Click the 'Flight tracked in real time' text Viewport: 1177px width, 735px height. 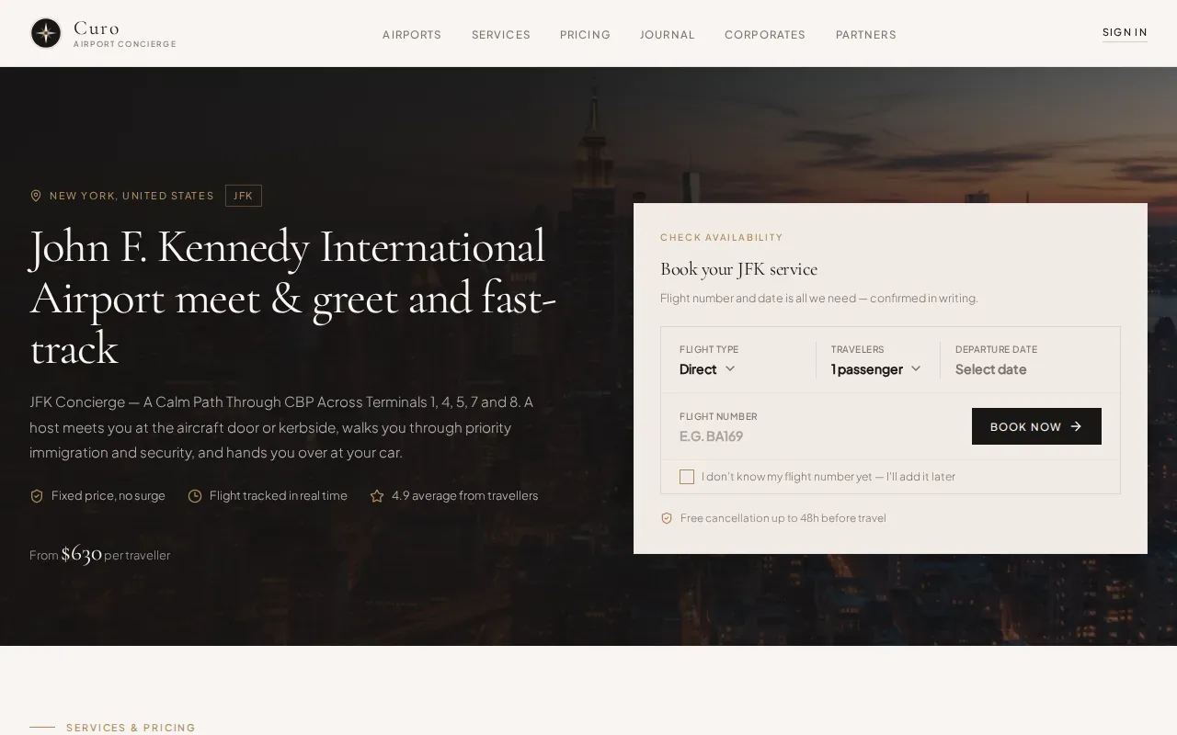click(x=279, y=496)
